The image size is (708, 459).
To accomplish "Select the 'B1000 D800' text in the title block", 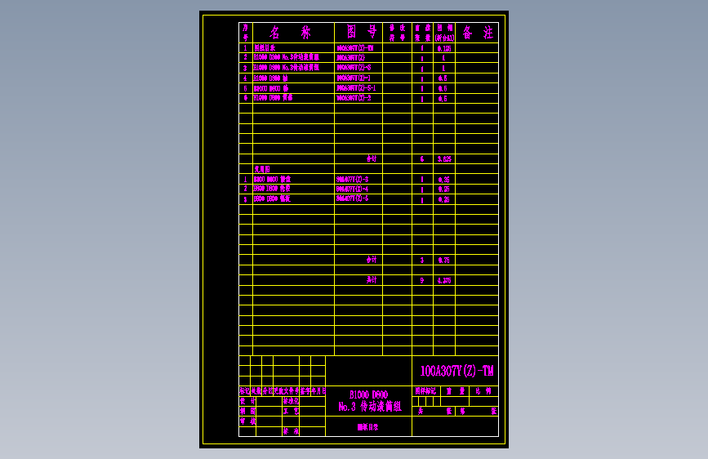I will (x=368, y=394).
